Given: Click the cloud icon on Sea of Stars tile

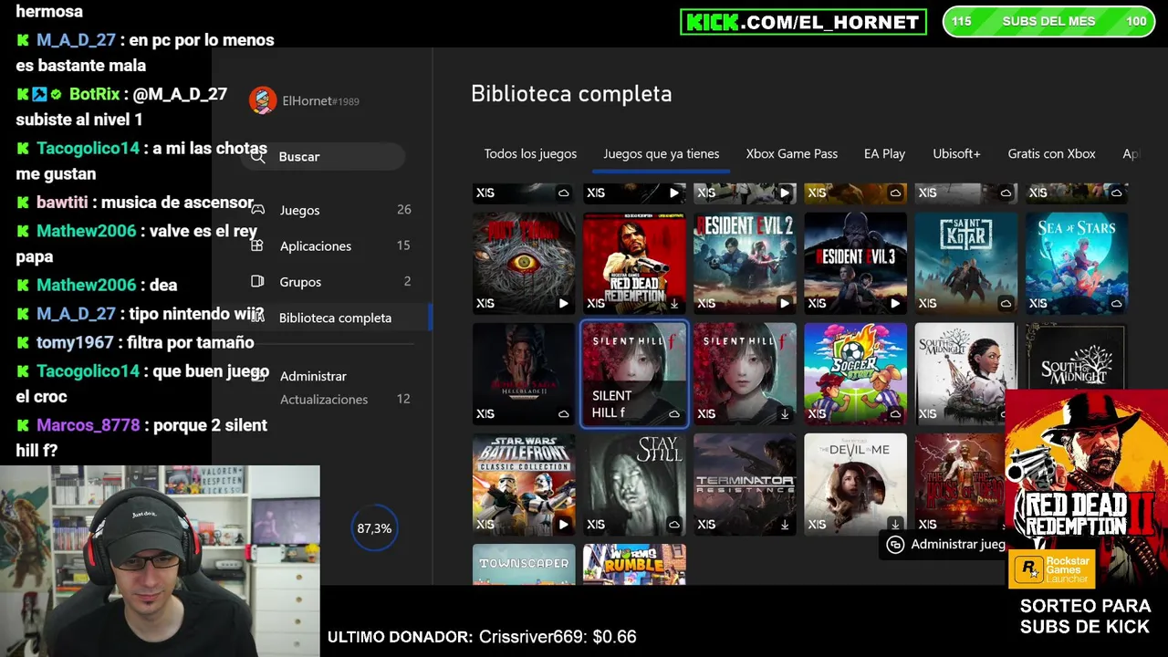Looking at the screenshot, I should tap(1116, 303).
